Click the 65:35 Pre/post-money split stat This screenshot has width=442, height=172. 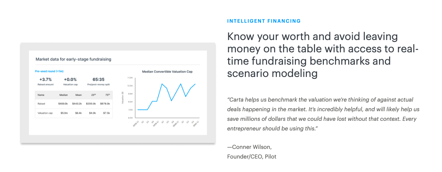pyautogui.click(x=99, y=82)
